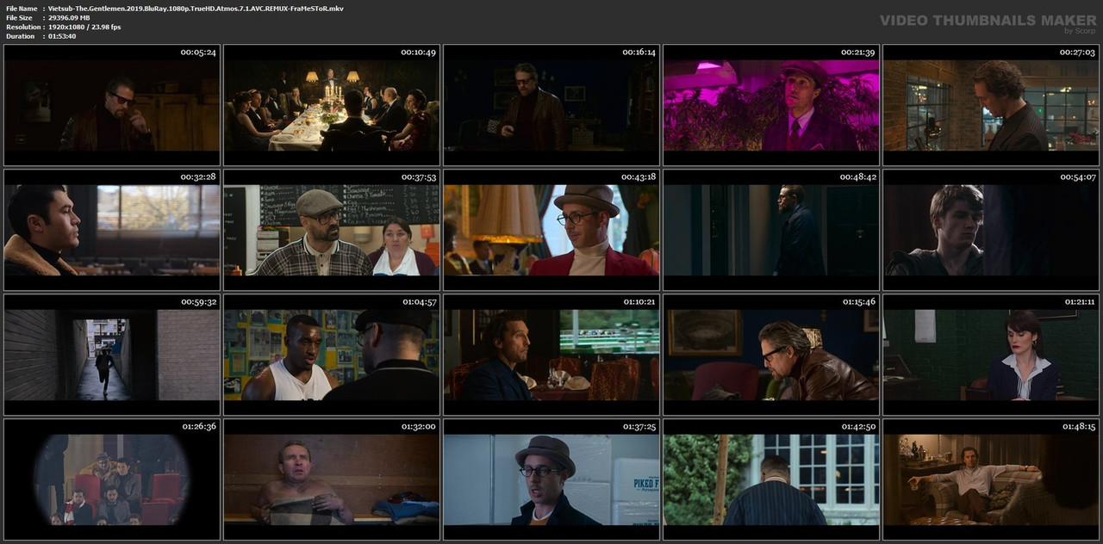The image size is (1103, 544).
Task: Click the thumbnail stamped 01:37:25
Action: (x=551, y=479)
